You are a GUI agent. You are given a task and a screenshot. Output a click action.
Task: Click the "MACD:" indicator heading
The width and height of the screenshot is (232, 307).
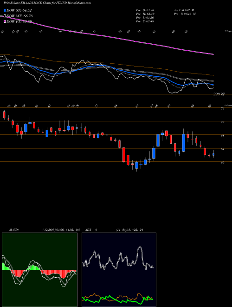pyautogui.click(x=13, y=230)
